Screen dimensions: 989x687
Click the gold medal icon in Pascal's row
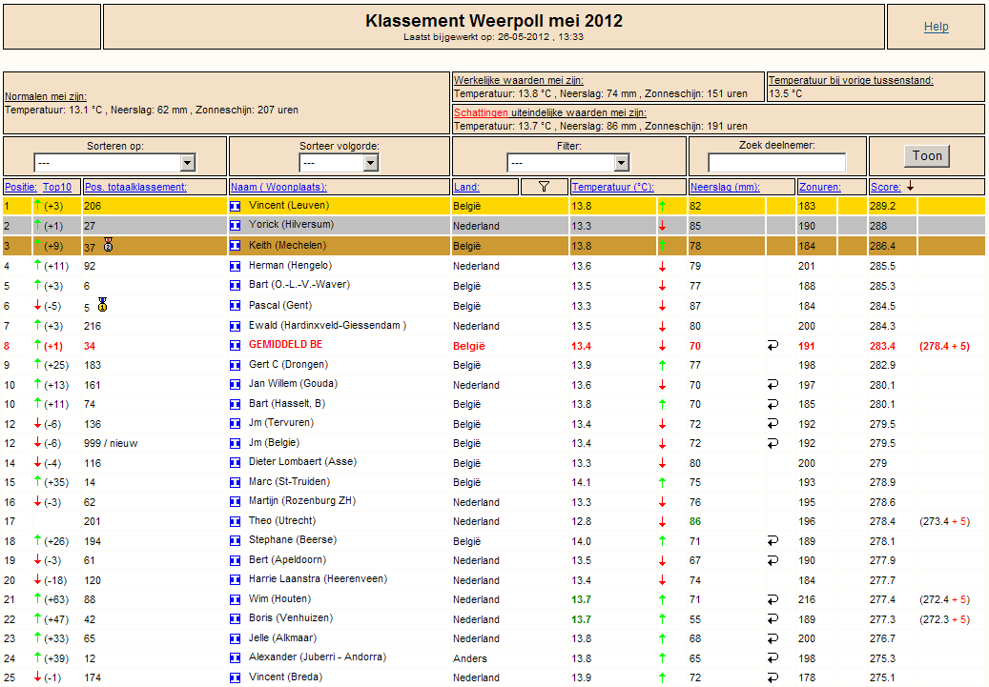click(x=103, y=305)
